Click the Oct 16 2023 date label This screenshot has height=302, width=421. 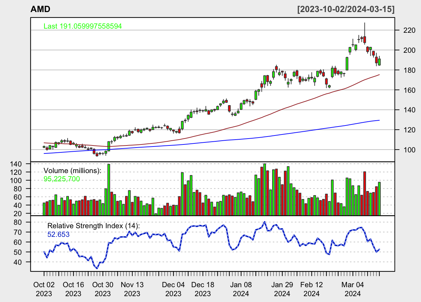point(73,290)
